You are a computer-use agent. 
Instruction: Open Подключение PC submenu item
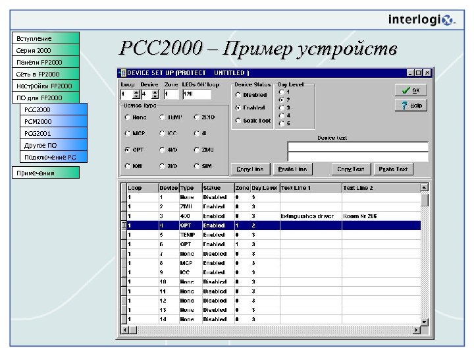(x=53, y=157)
